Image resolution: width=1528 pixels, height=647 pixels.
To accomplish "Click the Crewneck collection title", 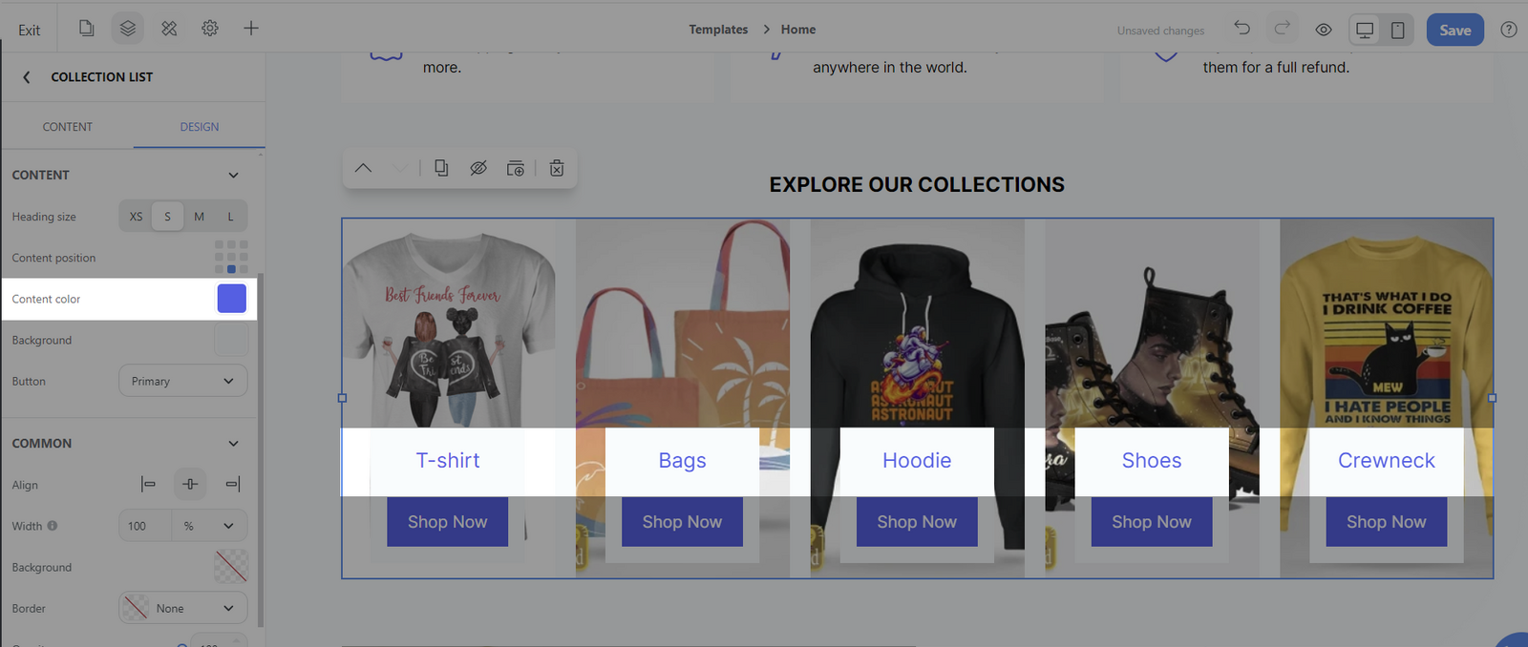I will pyautogui.click(x=1387, y=461).
